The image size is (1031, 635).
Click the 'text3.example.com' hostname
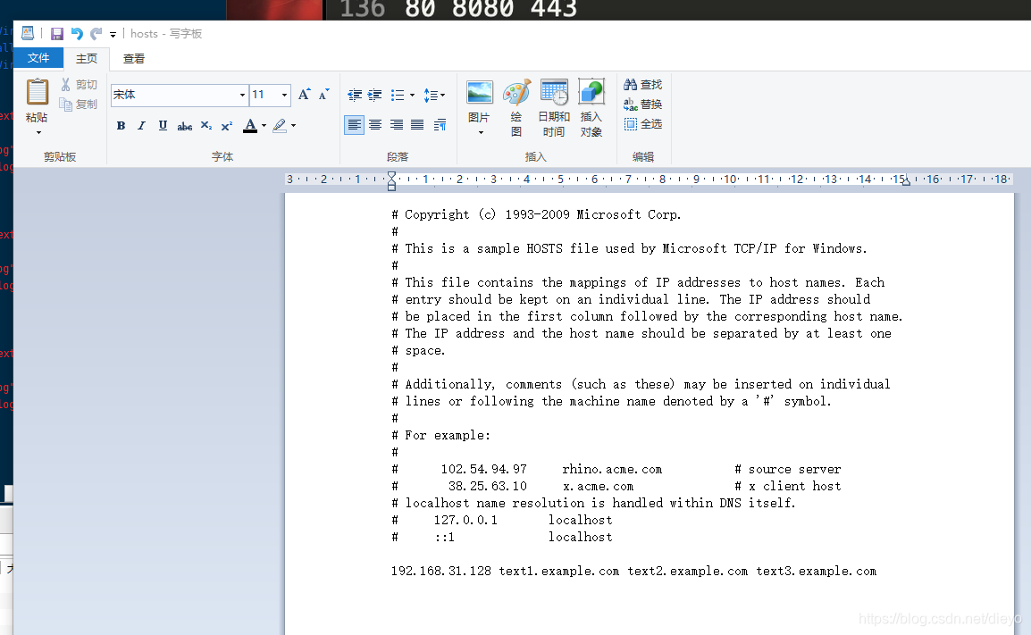tap(816, 572)
